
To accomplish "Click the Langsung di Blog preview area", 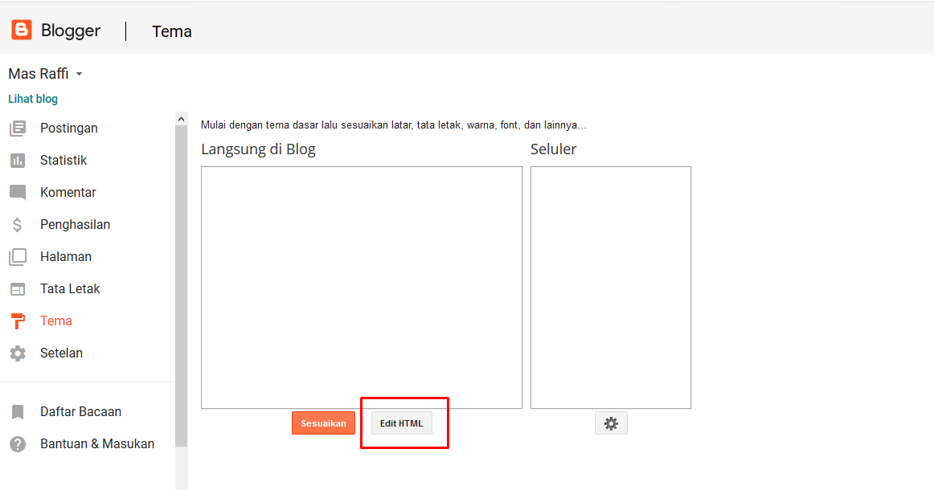I will [361, 287].
